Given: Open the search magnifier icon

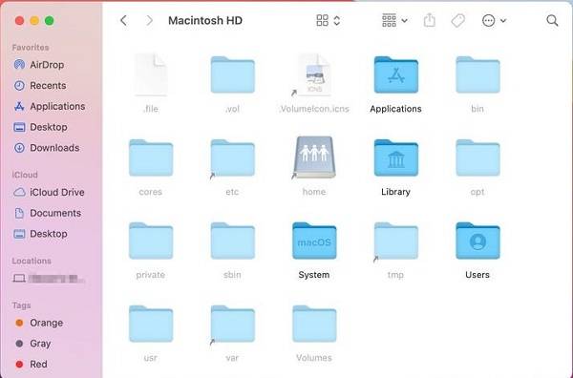Looking at the screenshot, I should 552,20.
